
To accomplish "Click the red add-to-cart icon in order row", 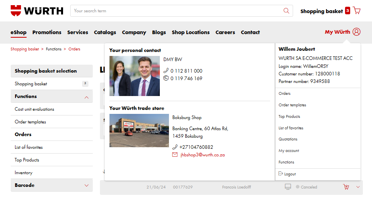I will 346,187.
